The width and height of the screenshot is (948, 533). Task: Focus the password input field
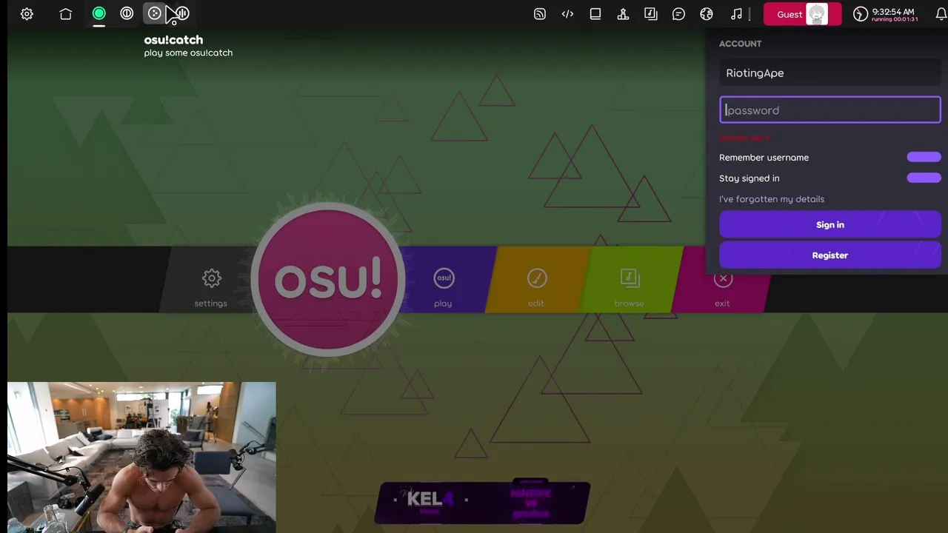coord(829,110)
